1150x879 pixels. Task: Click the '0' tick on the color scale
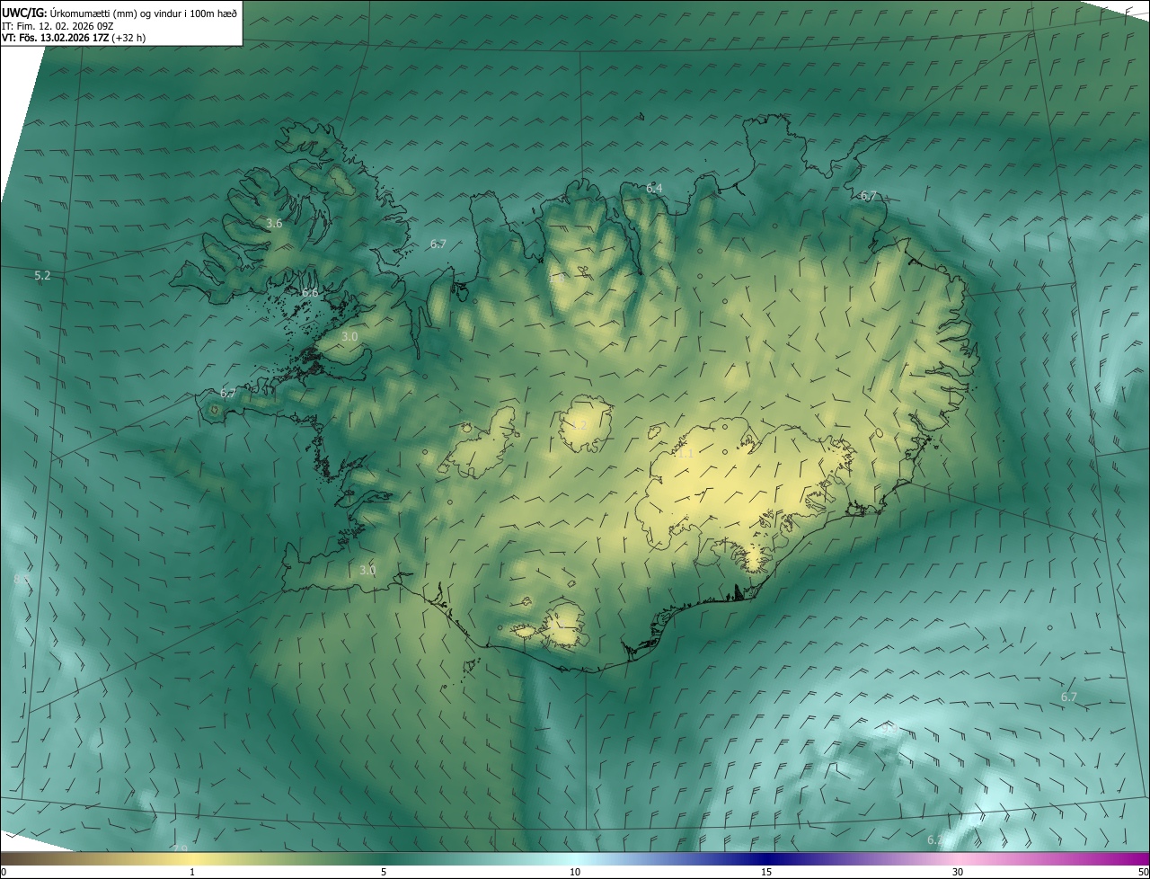(3, 872)
